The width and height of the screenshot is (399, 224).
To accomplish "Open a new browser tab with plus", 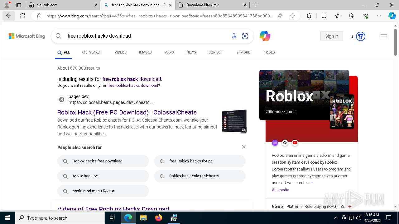I will pyautogui.click(x=255, y=5).
